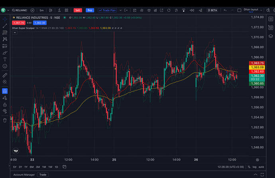This screenshot has width=275, height=178.
Task: Open the Trade Plan button
Action: [107, 10]
